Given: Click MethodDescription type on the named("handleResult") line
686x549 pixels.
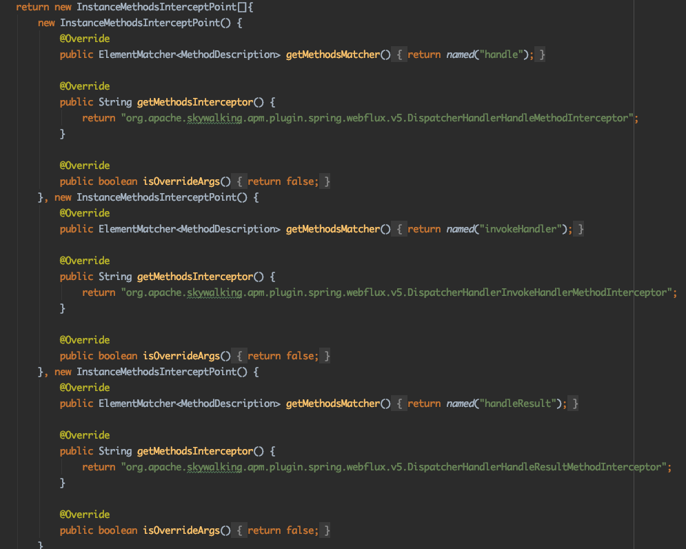Looking at the screenshot, I should point(228,403).
